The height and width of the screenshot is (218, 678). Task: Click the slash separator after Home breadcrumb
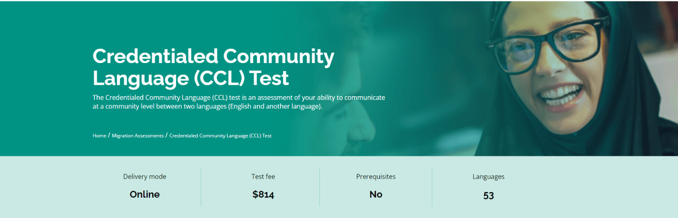109,136
